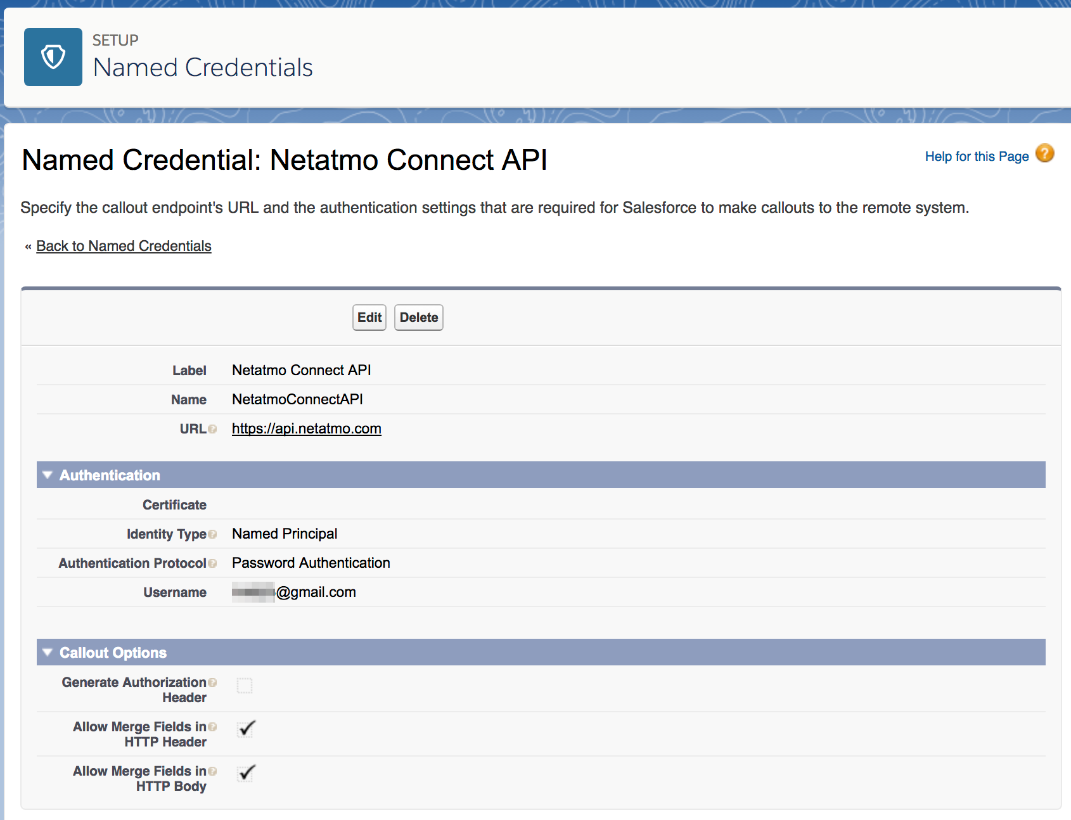1071x820 pixels.
Task: Click the Named Credentials header title
Action: (203, 67)
